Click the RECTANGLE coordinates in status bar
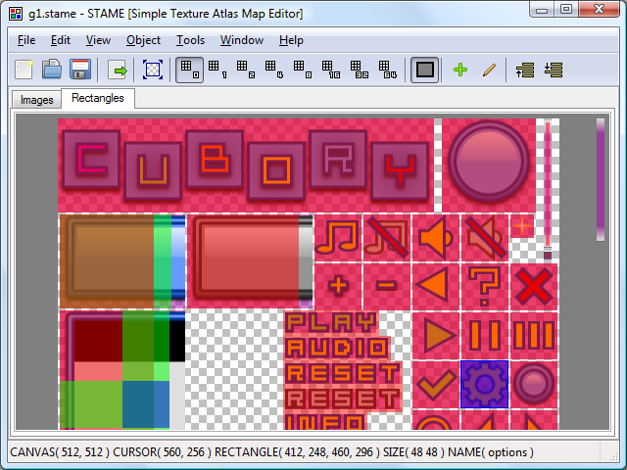627x470 pixels. [297, 452]
